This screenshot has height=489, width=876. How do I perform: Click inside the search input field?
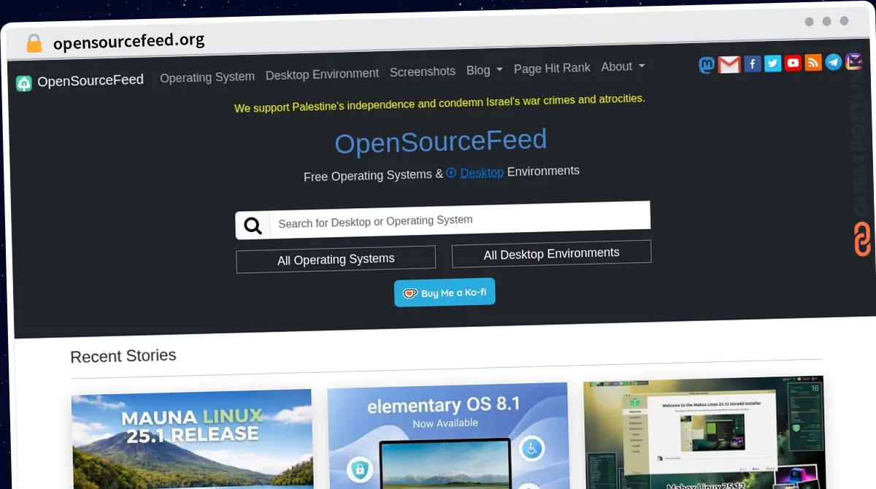pos(453,221)
